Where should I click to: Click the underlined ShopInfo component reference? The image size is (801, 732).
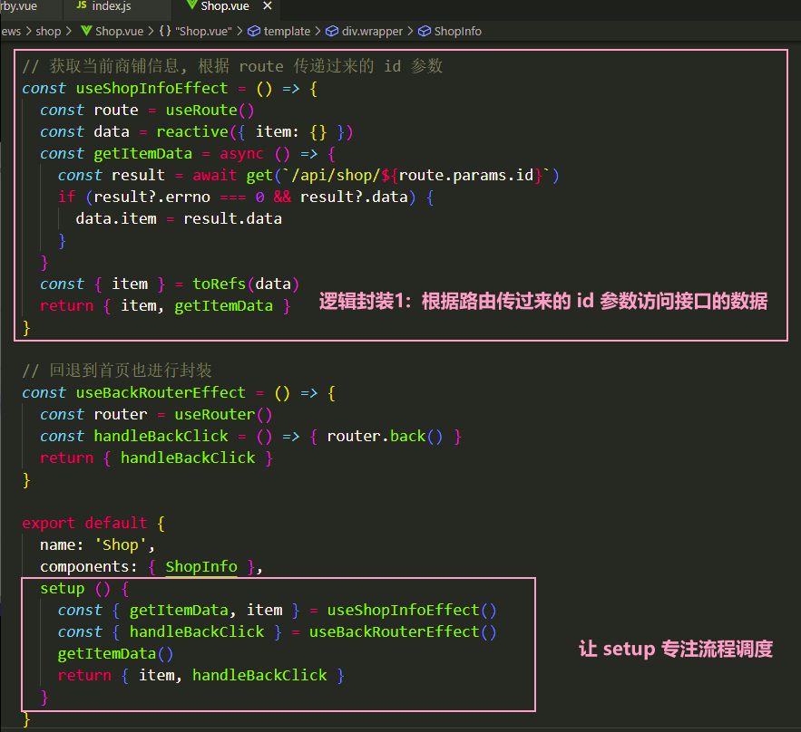pos(201,567)
